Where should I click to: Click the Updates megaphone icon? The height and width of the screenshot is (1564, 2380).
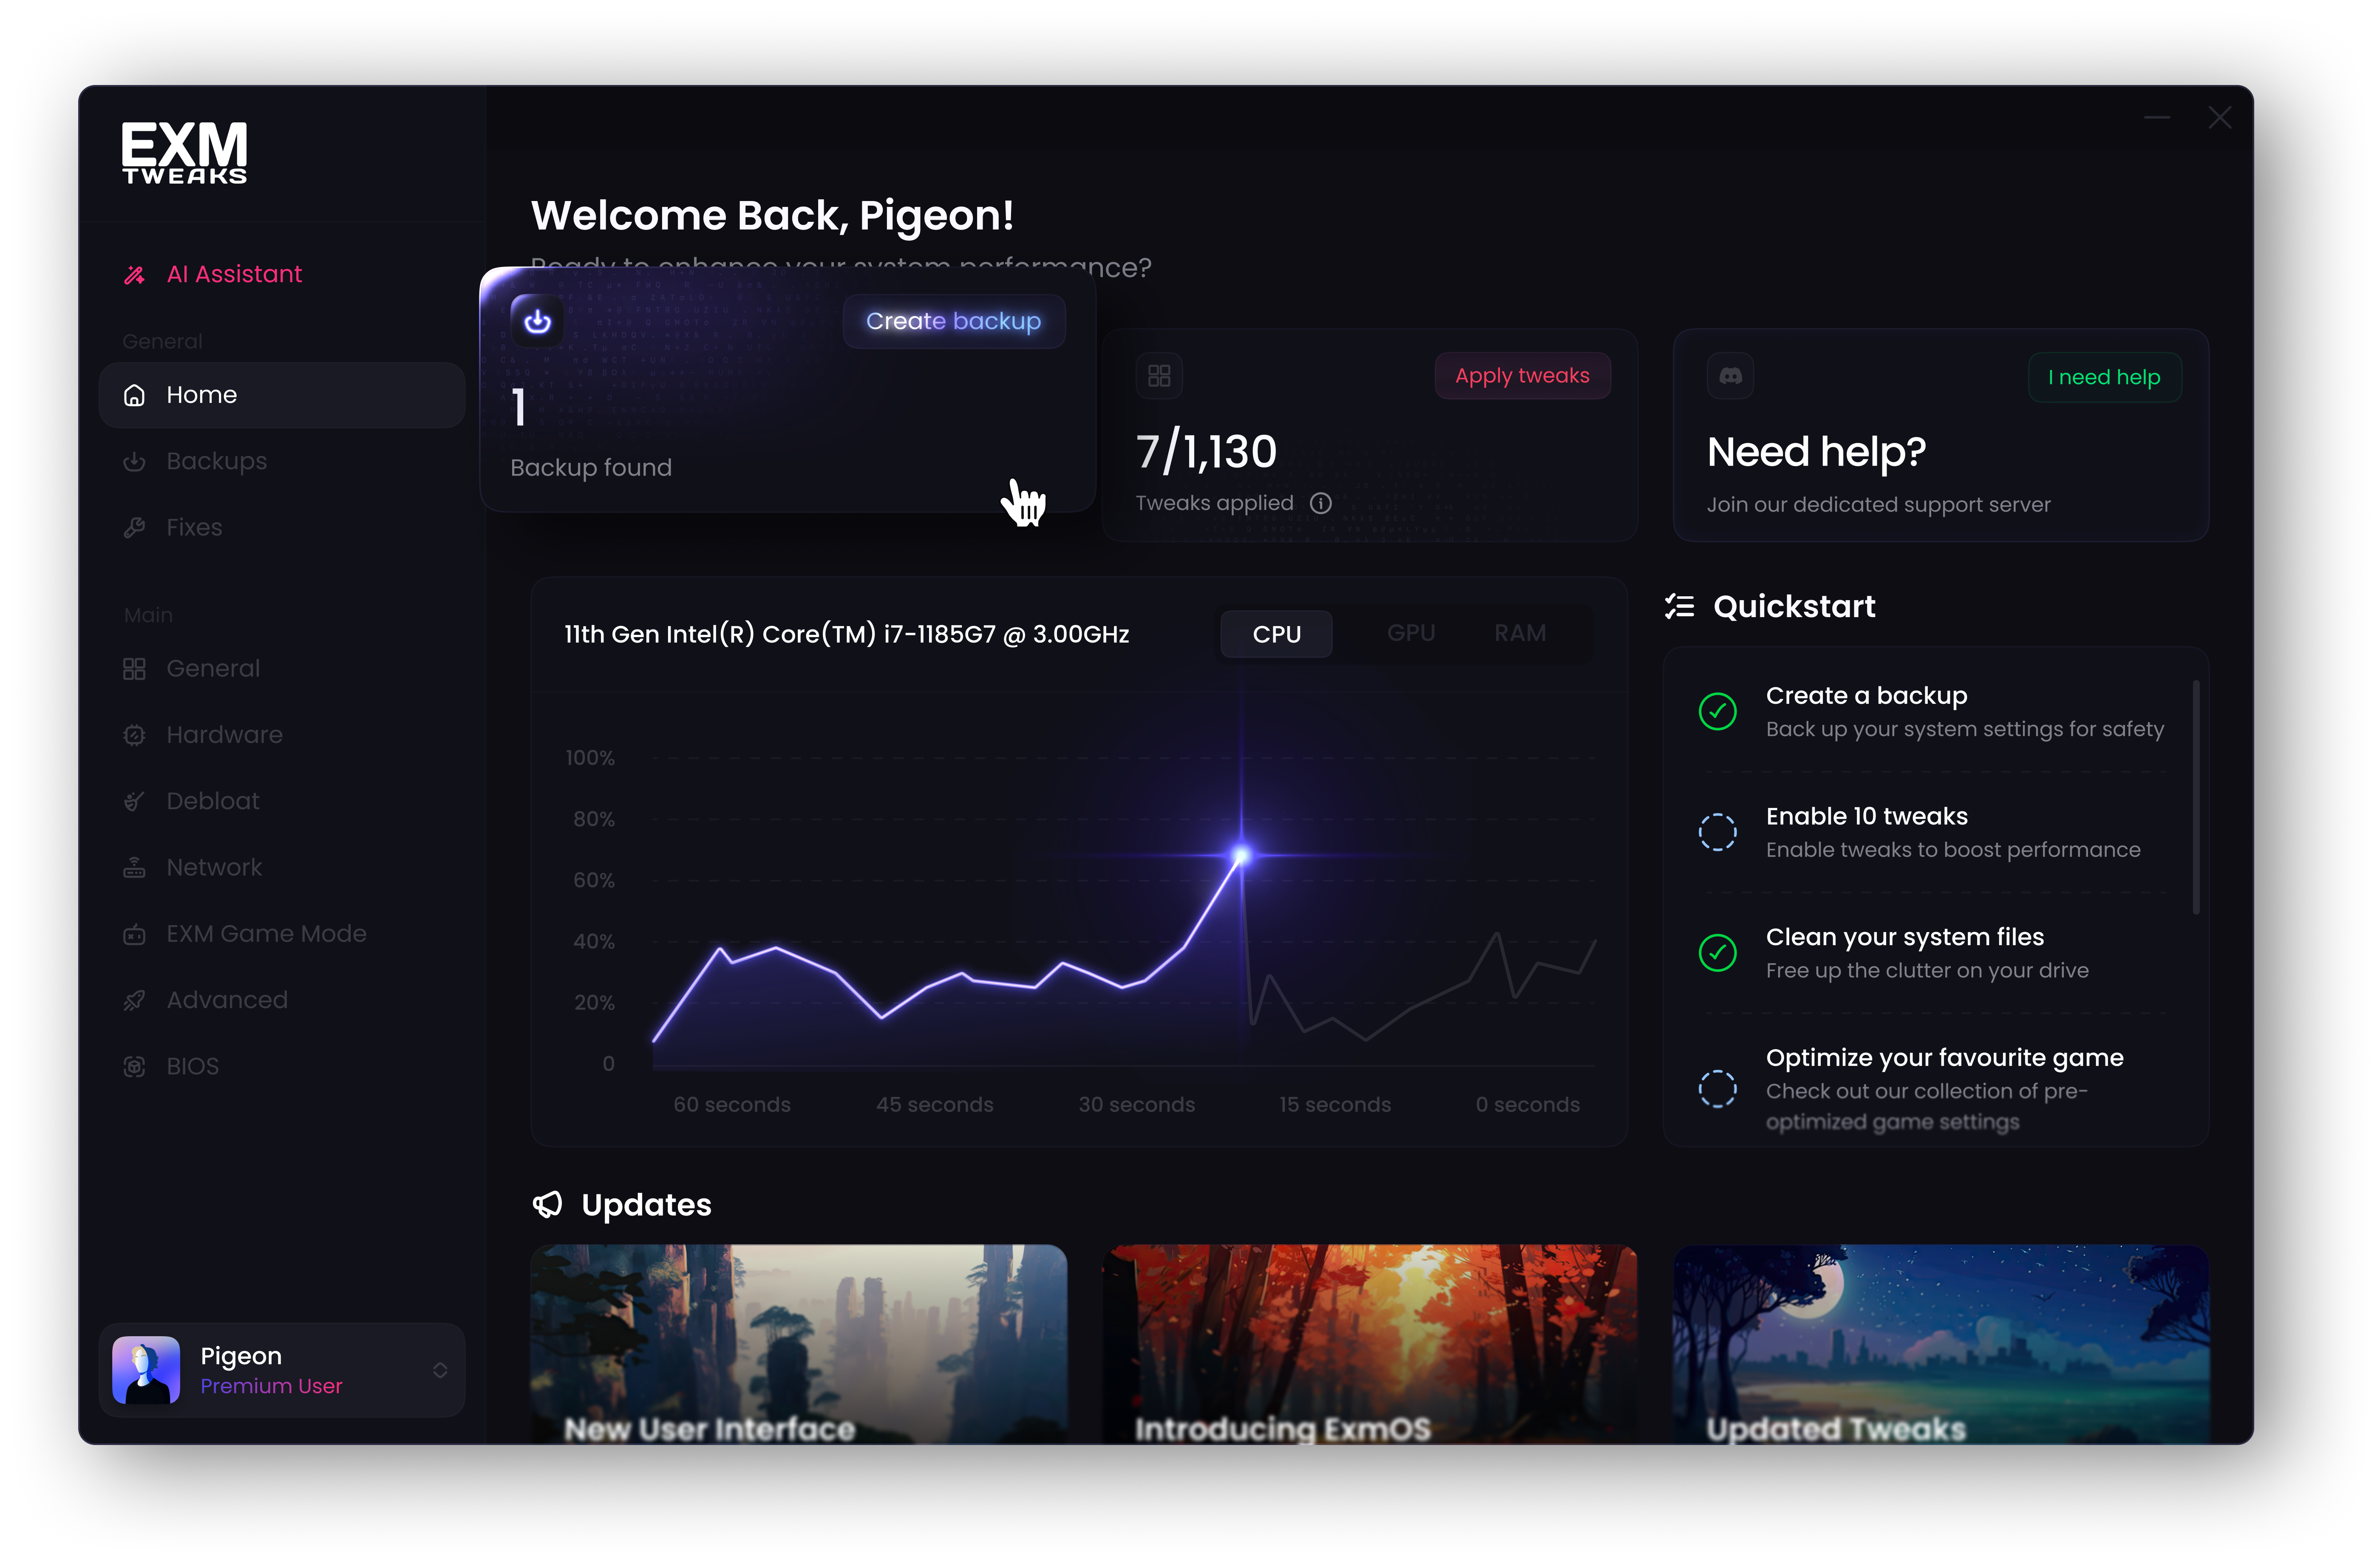[x=547, y=1204]
